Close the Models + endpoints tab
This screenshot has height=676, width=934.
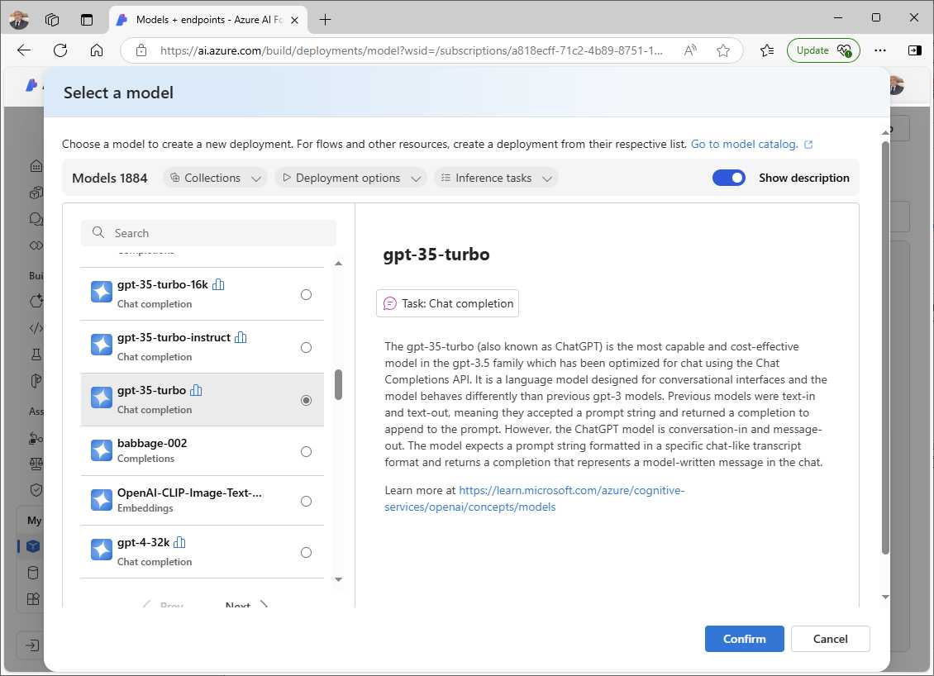pos(294,20)
